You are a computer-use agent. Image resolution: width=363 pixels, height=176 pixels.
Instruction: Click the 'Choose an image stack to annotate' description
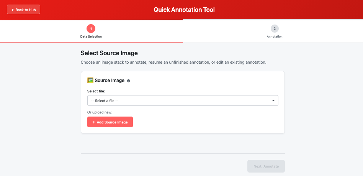point(173,63)
